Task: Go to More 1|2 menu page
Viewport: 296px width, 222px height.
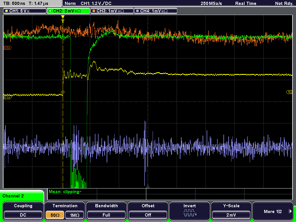Action: [x=273, y=211]
